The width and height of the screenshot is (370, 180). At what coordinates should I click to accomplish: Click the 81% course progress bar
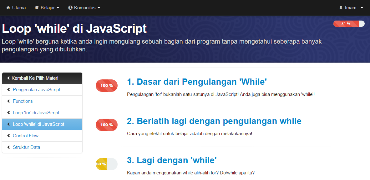click(349, 23)
